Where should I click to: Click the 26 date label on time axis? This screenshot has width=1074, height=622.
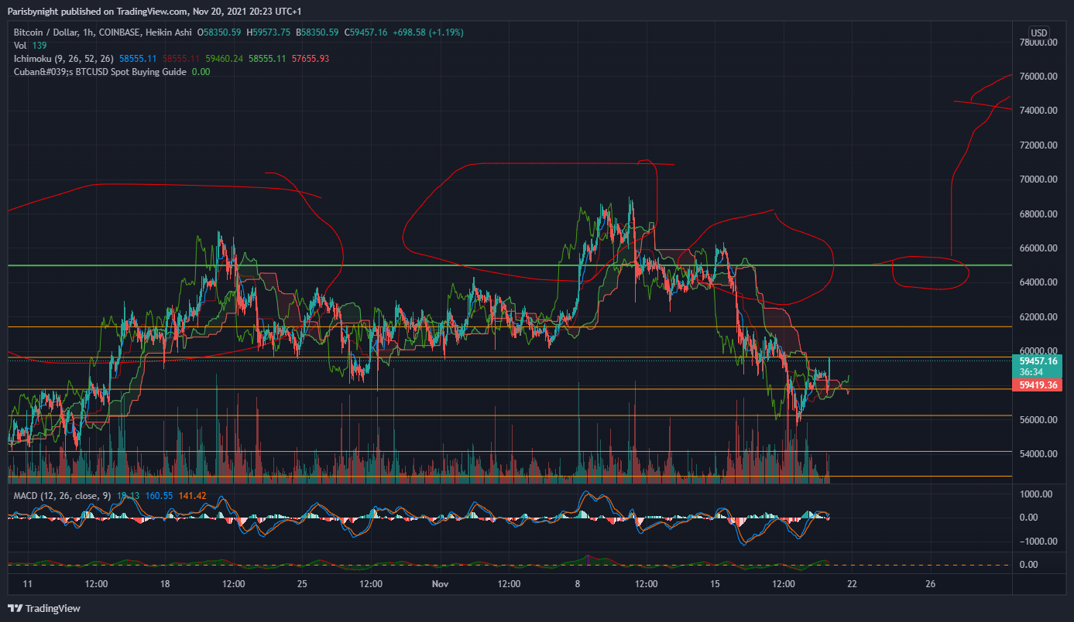[x=930, y=584]
